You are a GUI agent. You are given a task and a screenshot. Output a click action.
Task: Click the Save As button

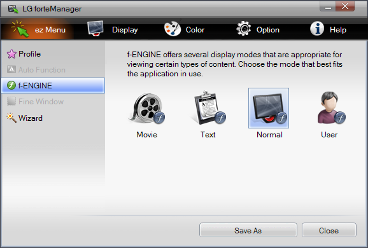pyautogui.click(x=248, y=230)
